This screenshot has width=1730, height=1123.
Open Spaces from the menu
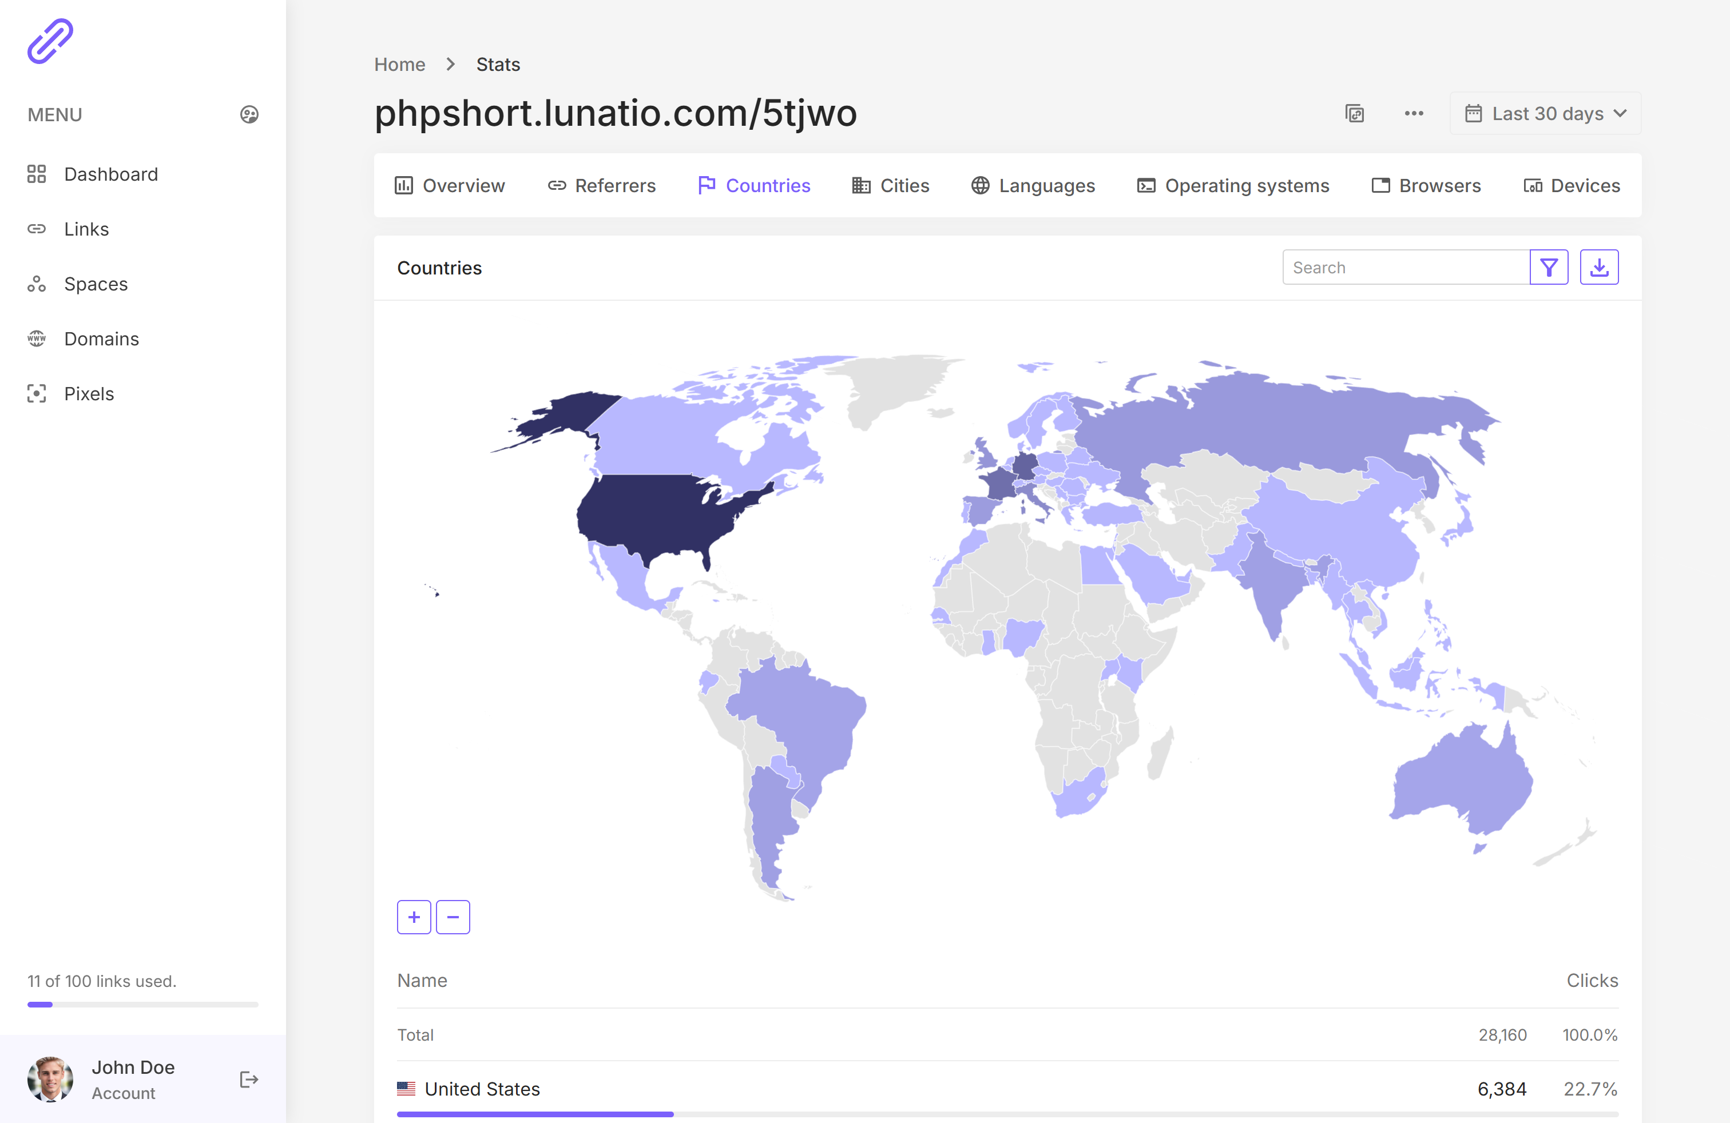pyautogui.click(x=95, y=284)
